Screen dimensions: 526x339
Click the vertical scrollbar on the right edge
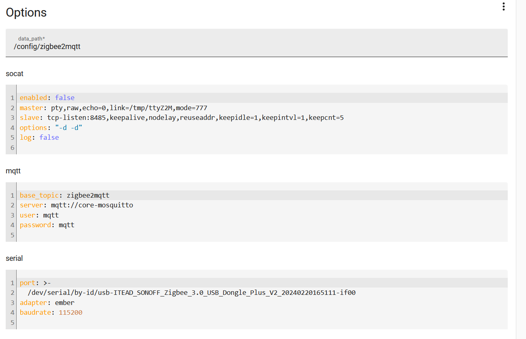pos(521,162)
